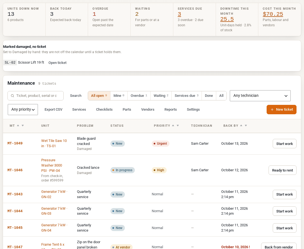Screen dimensions: 304x249
Task: View the Wet Tile Saw TS-01 unit
Action: pyautogui.click(x=54, y=143)
